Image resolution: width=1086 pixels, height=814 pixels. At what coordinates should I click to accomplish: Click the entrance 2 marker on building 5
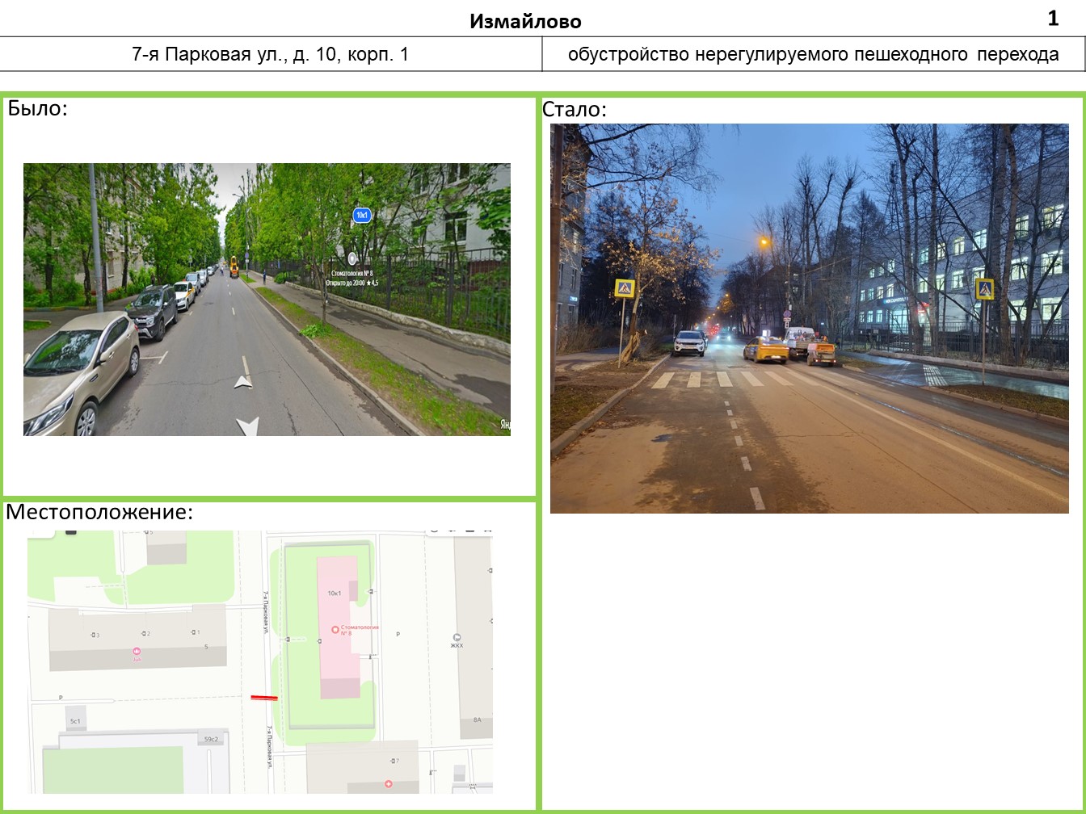[145, 634]
